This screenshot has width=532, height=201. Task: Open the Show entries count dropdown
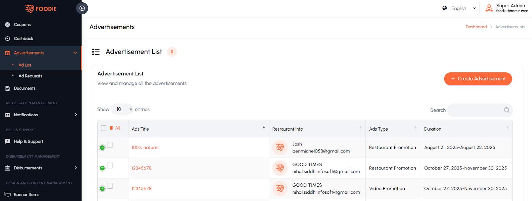click(122, 109)
